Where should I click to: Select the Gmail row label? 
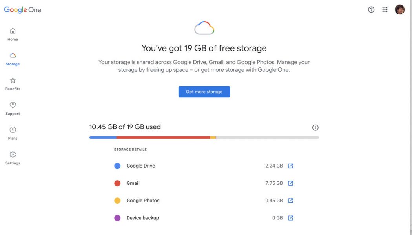click(x=133, y=183)
